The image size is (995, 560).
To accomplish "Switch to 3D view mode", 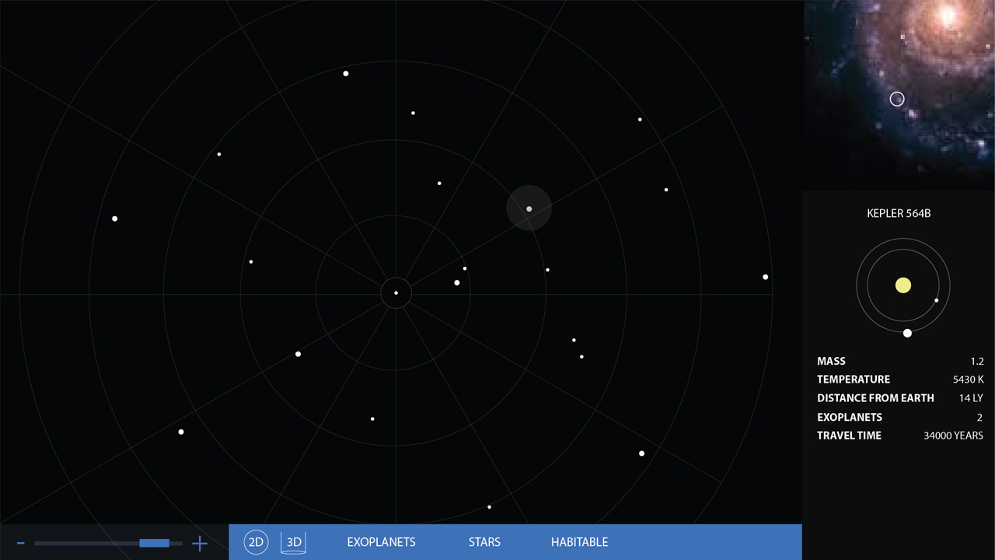I will (294, 542).
